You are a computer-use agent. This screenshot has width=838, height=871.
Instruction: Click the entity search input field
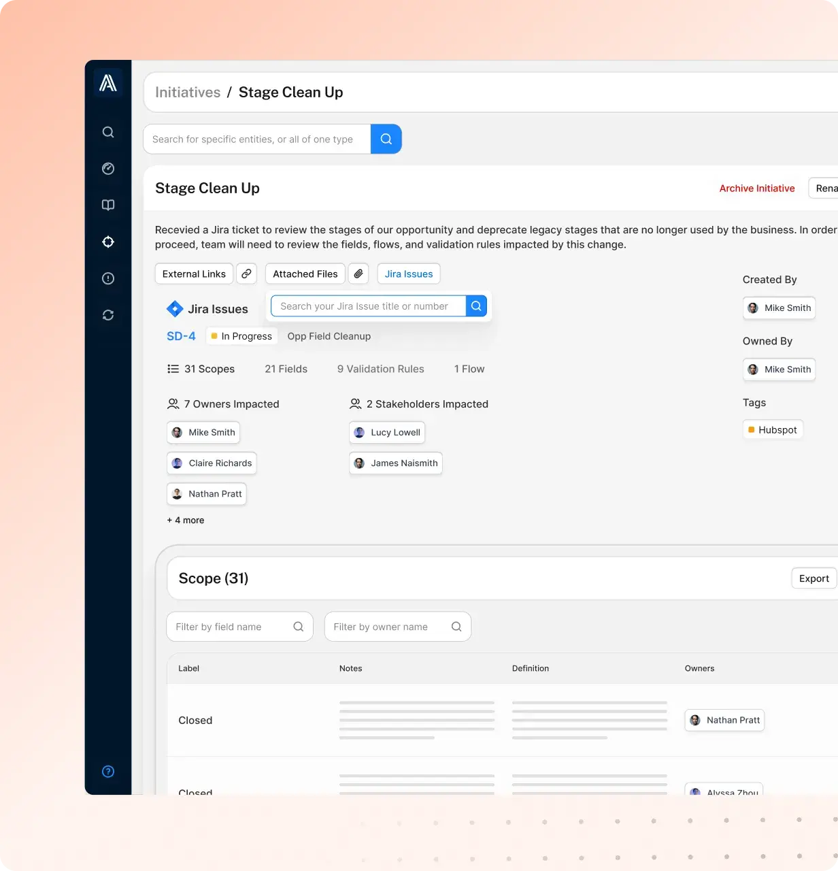pos(257,139)
